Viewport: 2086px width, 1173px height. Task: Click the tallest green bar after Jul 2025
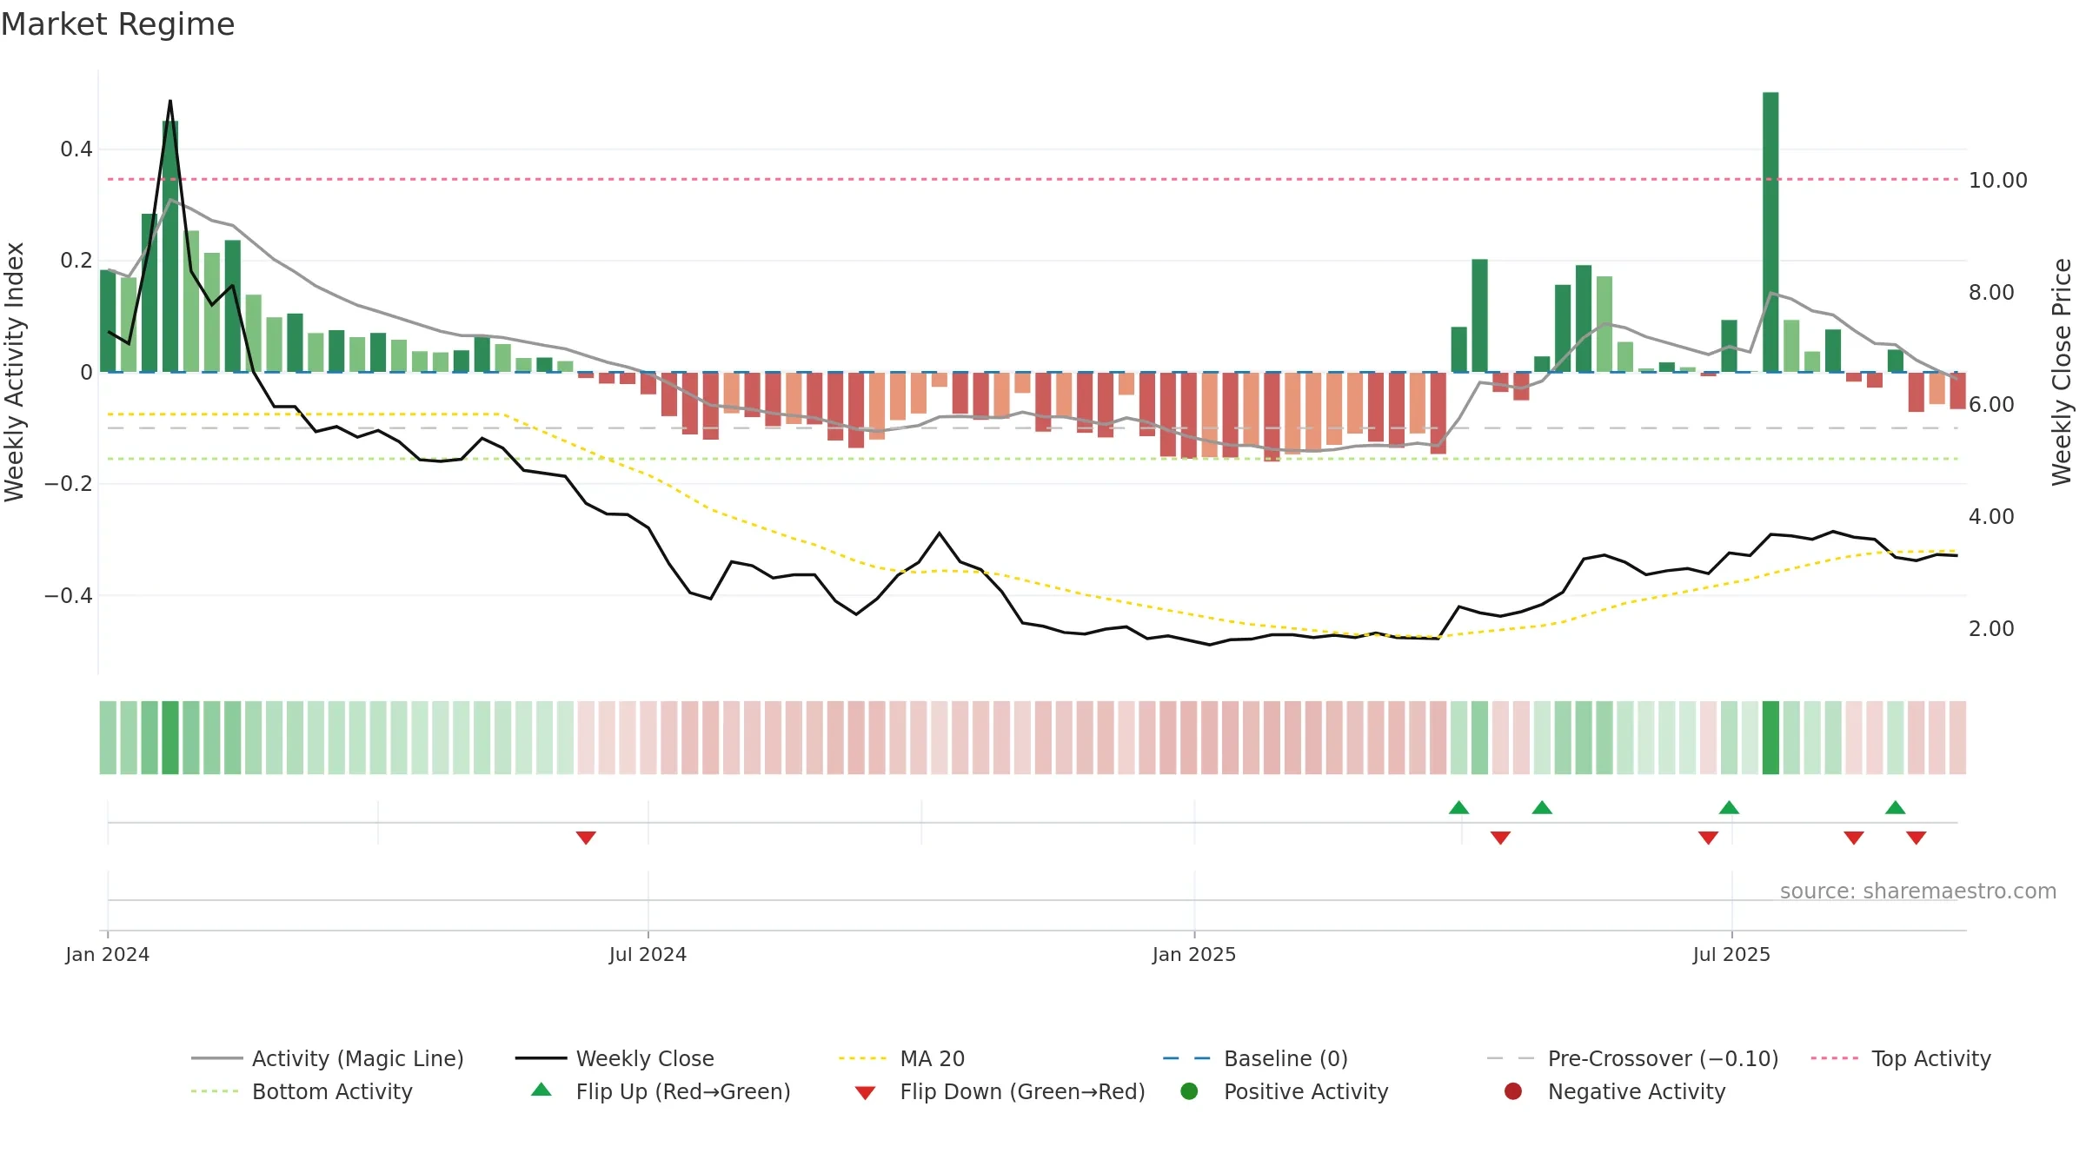click(x=1770, y=232)
